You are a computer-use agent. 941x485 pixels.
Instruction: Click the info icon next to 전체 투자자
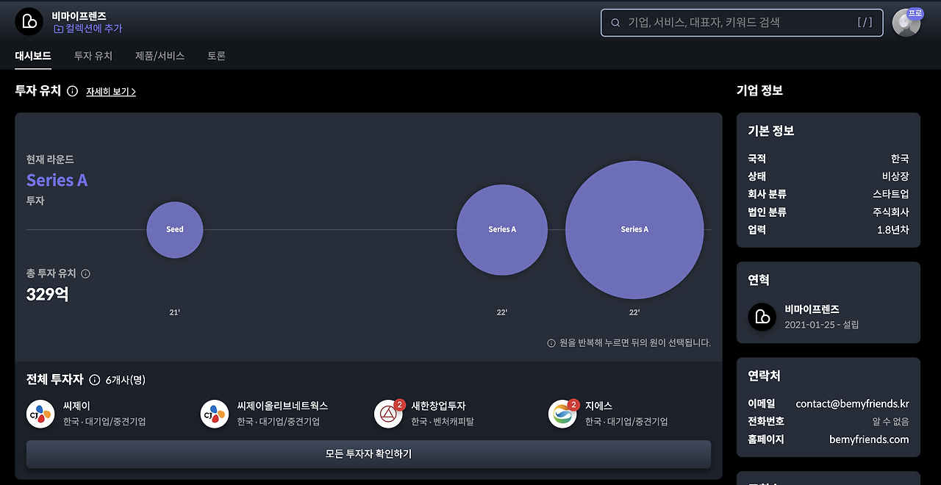coord(94,380)
